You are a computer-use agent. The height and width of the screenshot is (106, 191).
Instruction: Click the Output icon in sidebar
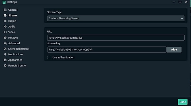5,21
